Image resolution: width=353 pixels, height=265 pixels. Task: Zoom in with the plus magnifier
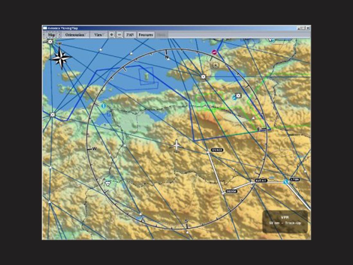point(112,35)
